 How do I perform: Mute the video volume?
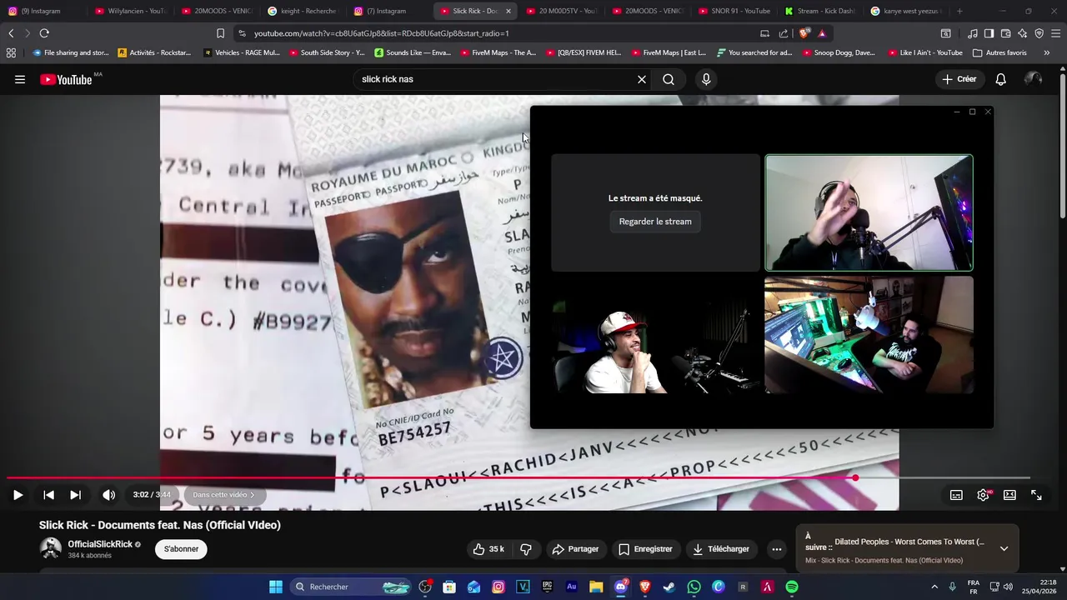coord(108,495)
